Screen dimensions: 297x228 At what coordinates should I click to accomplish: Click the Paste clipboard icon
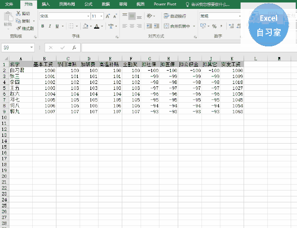click(x=7, y=18)
